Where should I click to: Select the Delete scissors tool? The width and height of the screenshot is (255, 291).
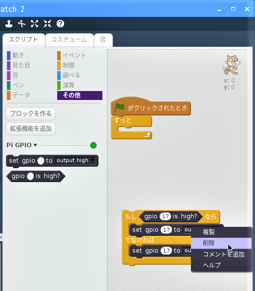pyautogui.click(x=22, y=24)
